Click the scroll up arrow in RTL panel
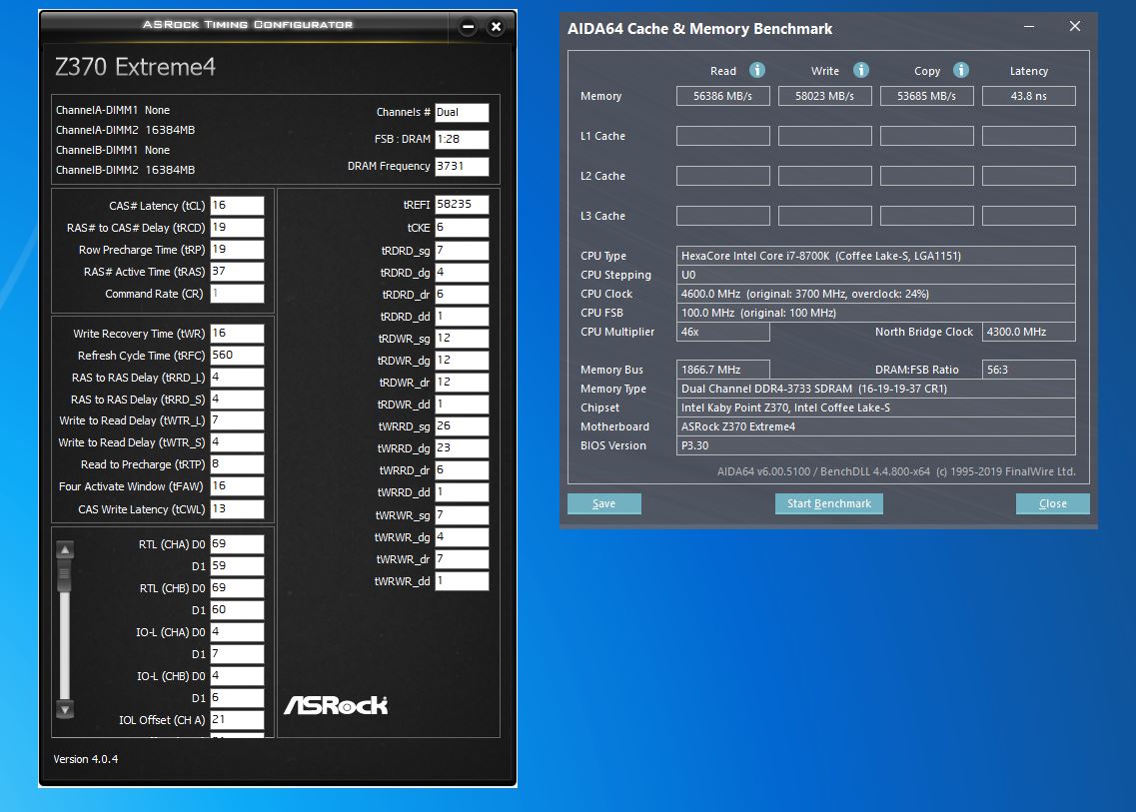 (x=65, y=549)
